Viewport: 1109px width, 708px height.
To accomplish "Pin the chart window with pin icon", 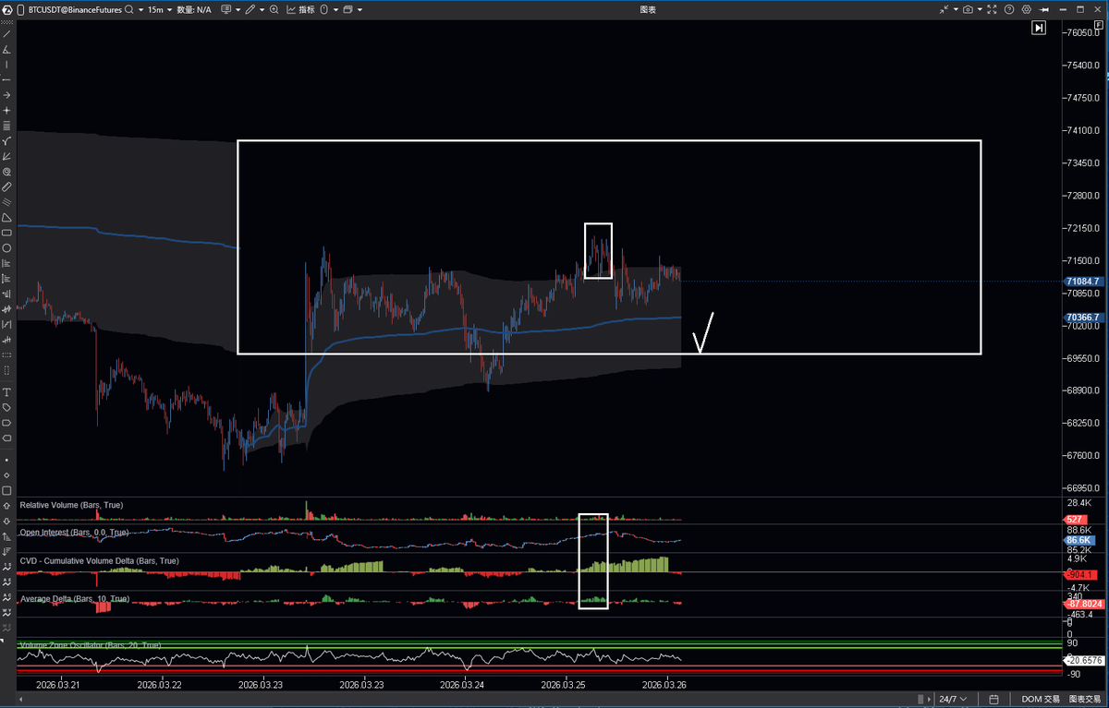I will tap(1043, 9).
